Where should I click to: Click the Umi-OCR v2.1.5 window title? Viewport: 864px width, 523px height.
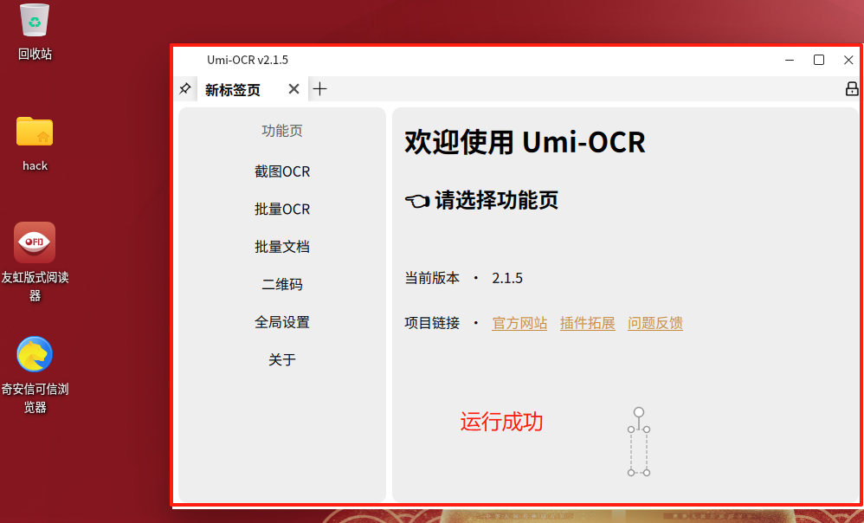(248, 60)
